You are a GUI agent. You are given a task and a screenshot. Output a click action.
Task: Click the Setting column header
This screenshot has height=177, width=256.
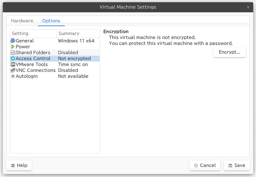click(33, 34)
